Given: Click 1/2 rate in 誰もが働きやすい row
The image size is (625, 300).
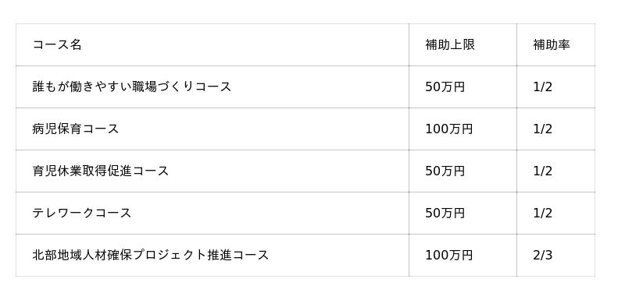Looking at the screenshot, I should [x=556, y=86].
